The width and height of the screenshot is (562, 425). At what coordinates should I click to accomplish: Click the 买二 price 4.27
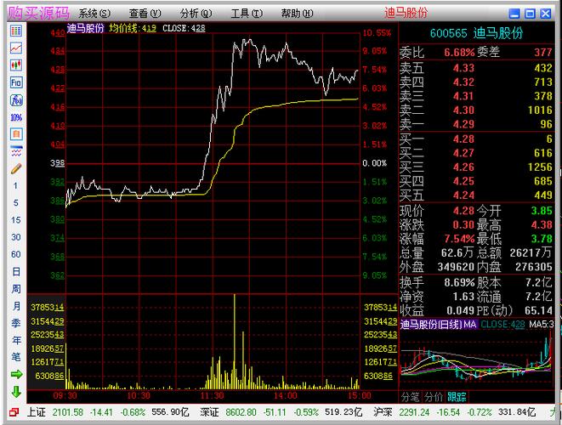[463, 153]
